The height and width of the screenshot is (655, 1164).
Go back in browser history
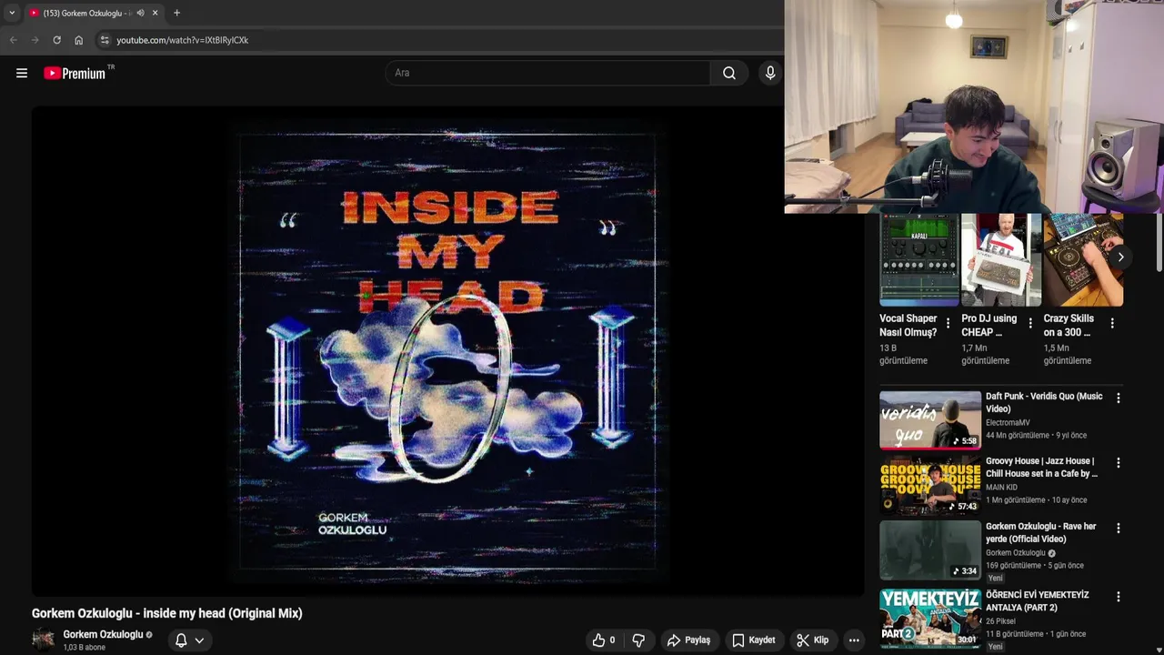(x=13, y=40)
